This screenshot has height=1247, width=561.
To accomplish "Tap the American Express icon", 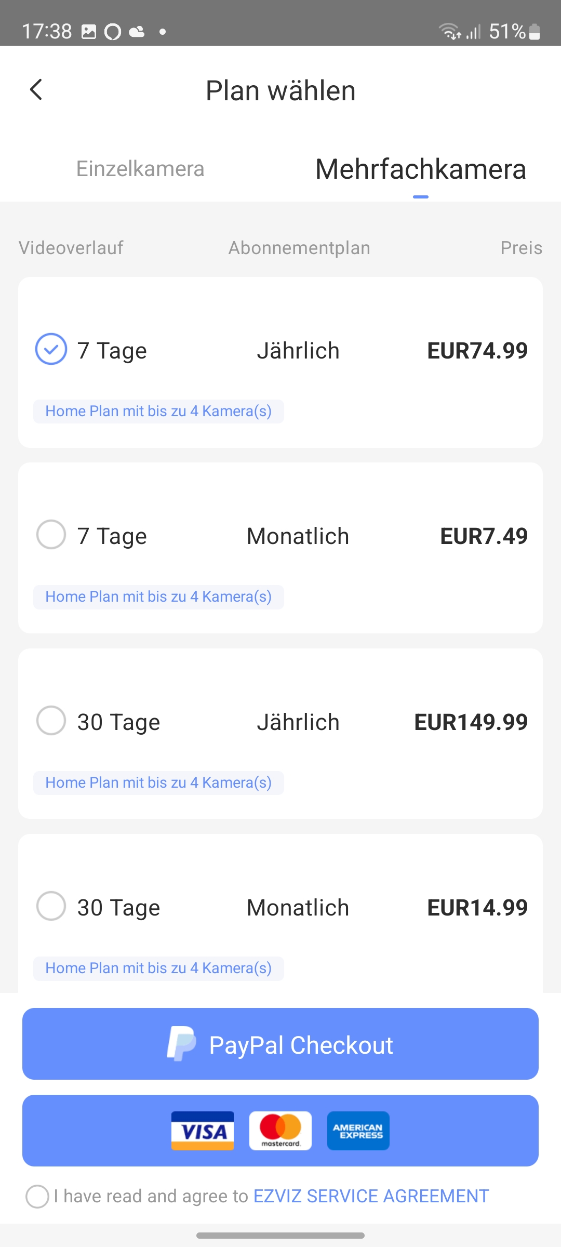I will (x=358, y=1131).
